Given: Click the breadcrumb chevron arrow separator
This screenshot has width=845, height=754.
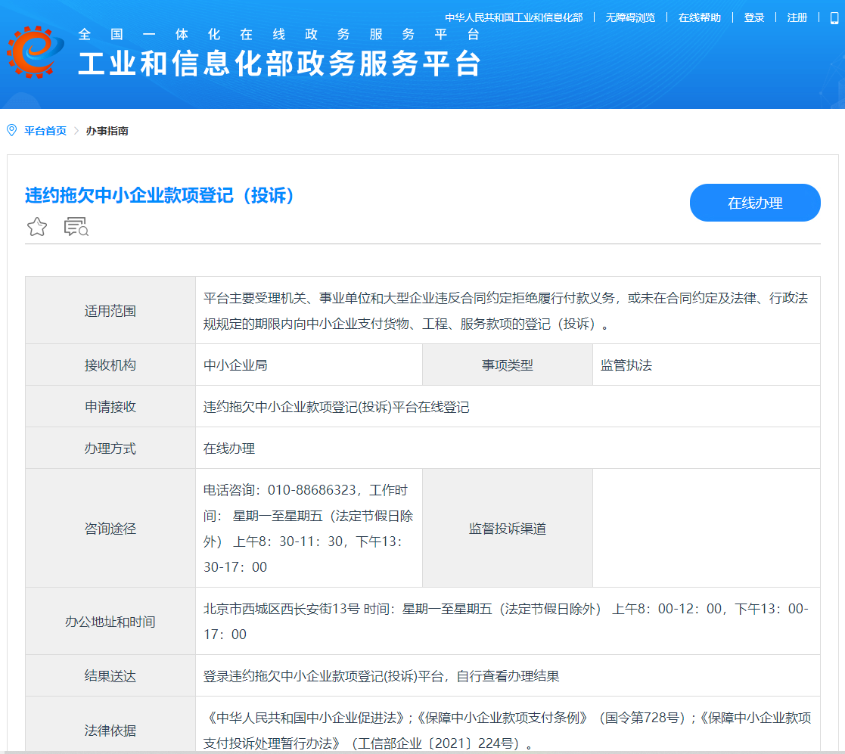Looking at the screenshot, I should point(76,131).
